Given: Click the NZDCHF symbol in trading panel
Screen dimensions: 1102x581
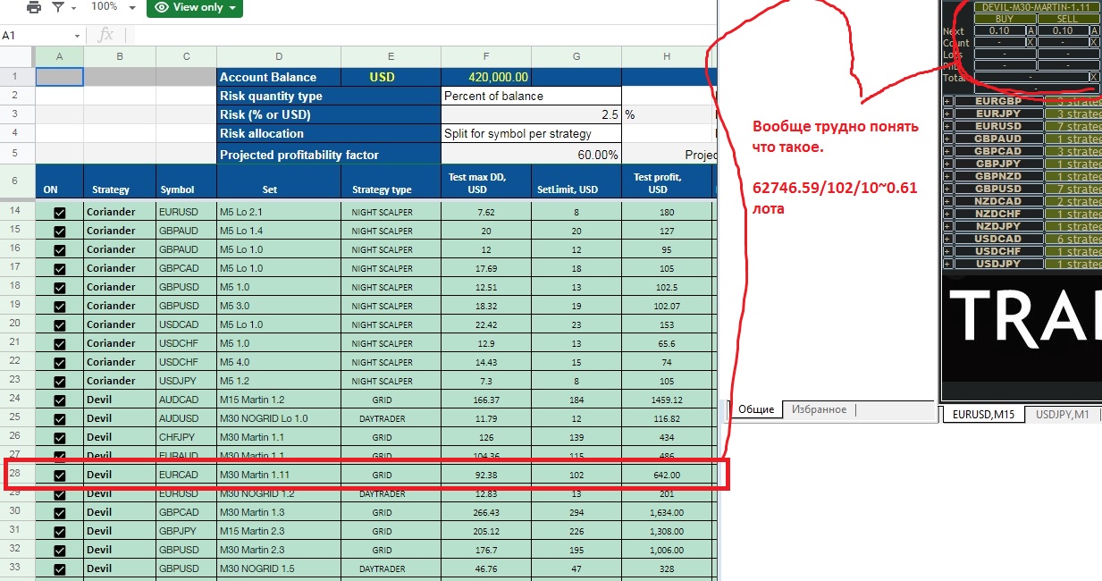Looking at the screenshot, I should pos(997,214).
